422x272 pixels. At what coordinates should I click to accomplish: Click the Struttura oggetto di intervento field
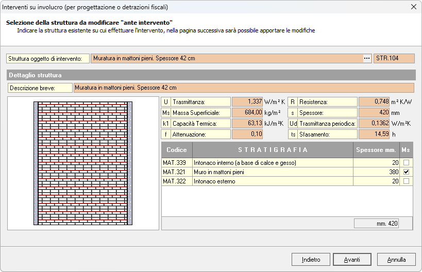(x=227, y=59)
